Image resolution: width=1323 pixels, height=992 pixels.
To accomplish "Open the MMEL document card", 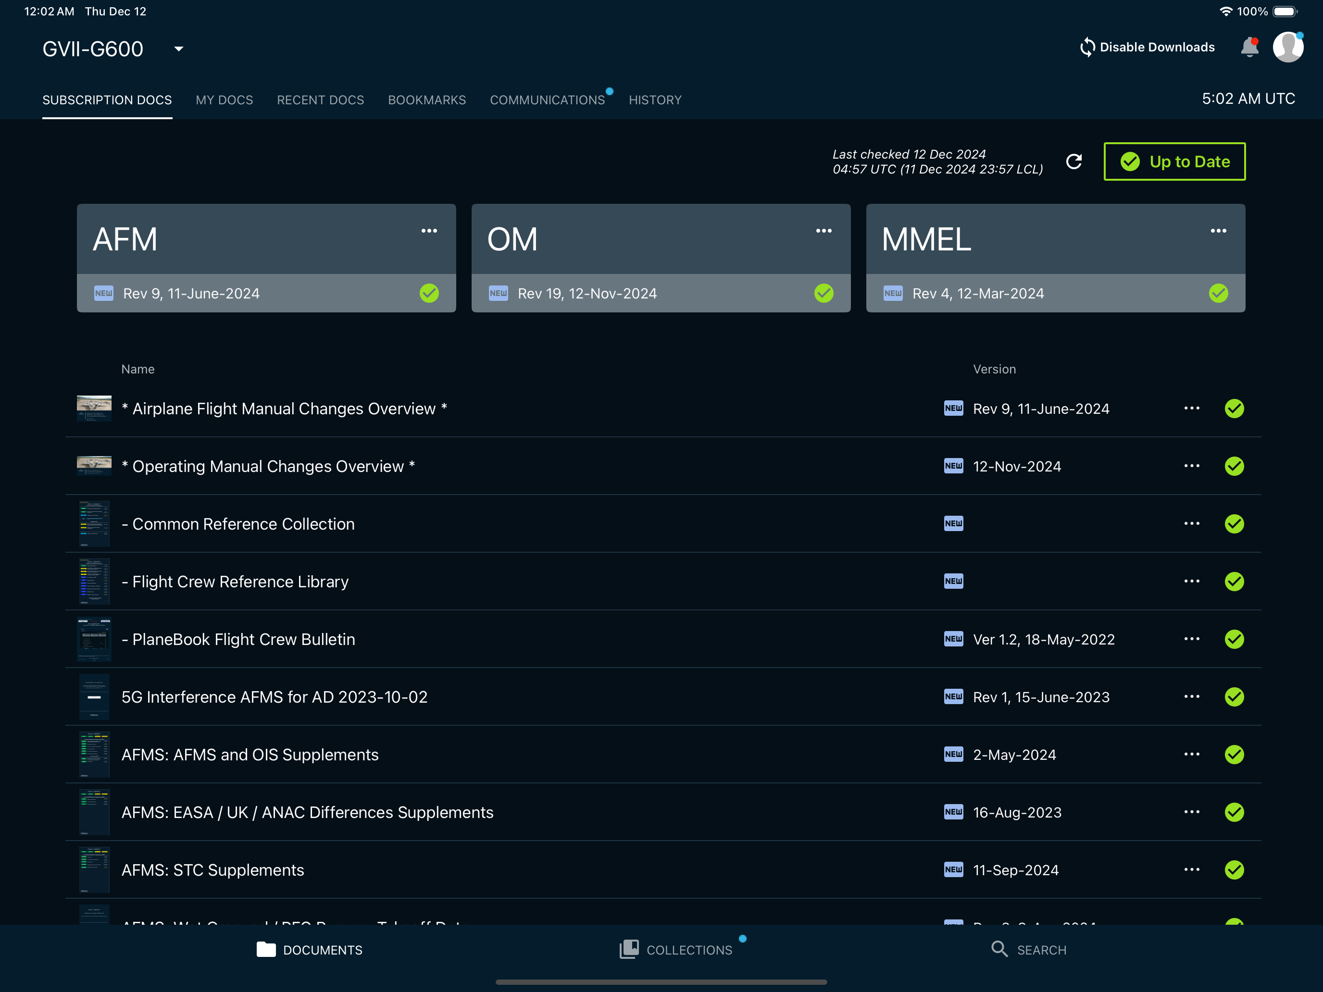I will coord(1056,258).
